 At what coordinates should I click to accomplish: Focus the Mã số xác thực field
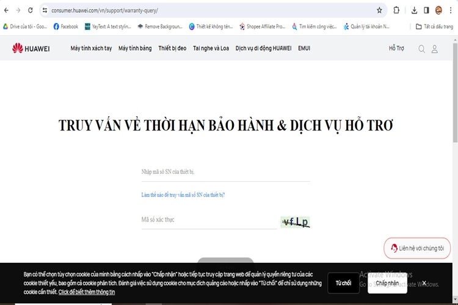[209, 220]
